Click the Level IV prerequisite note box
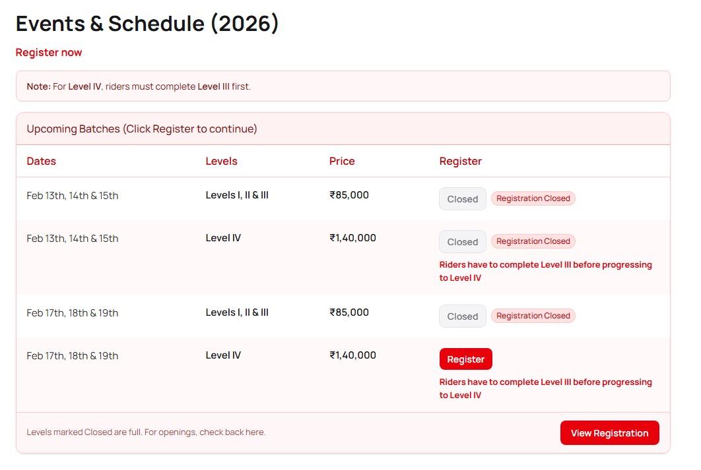Image resolution: width=701 pixels, height=470 pixels. coord(343,86)
